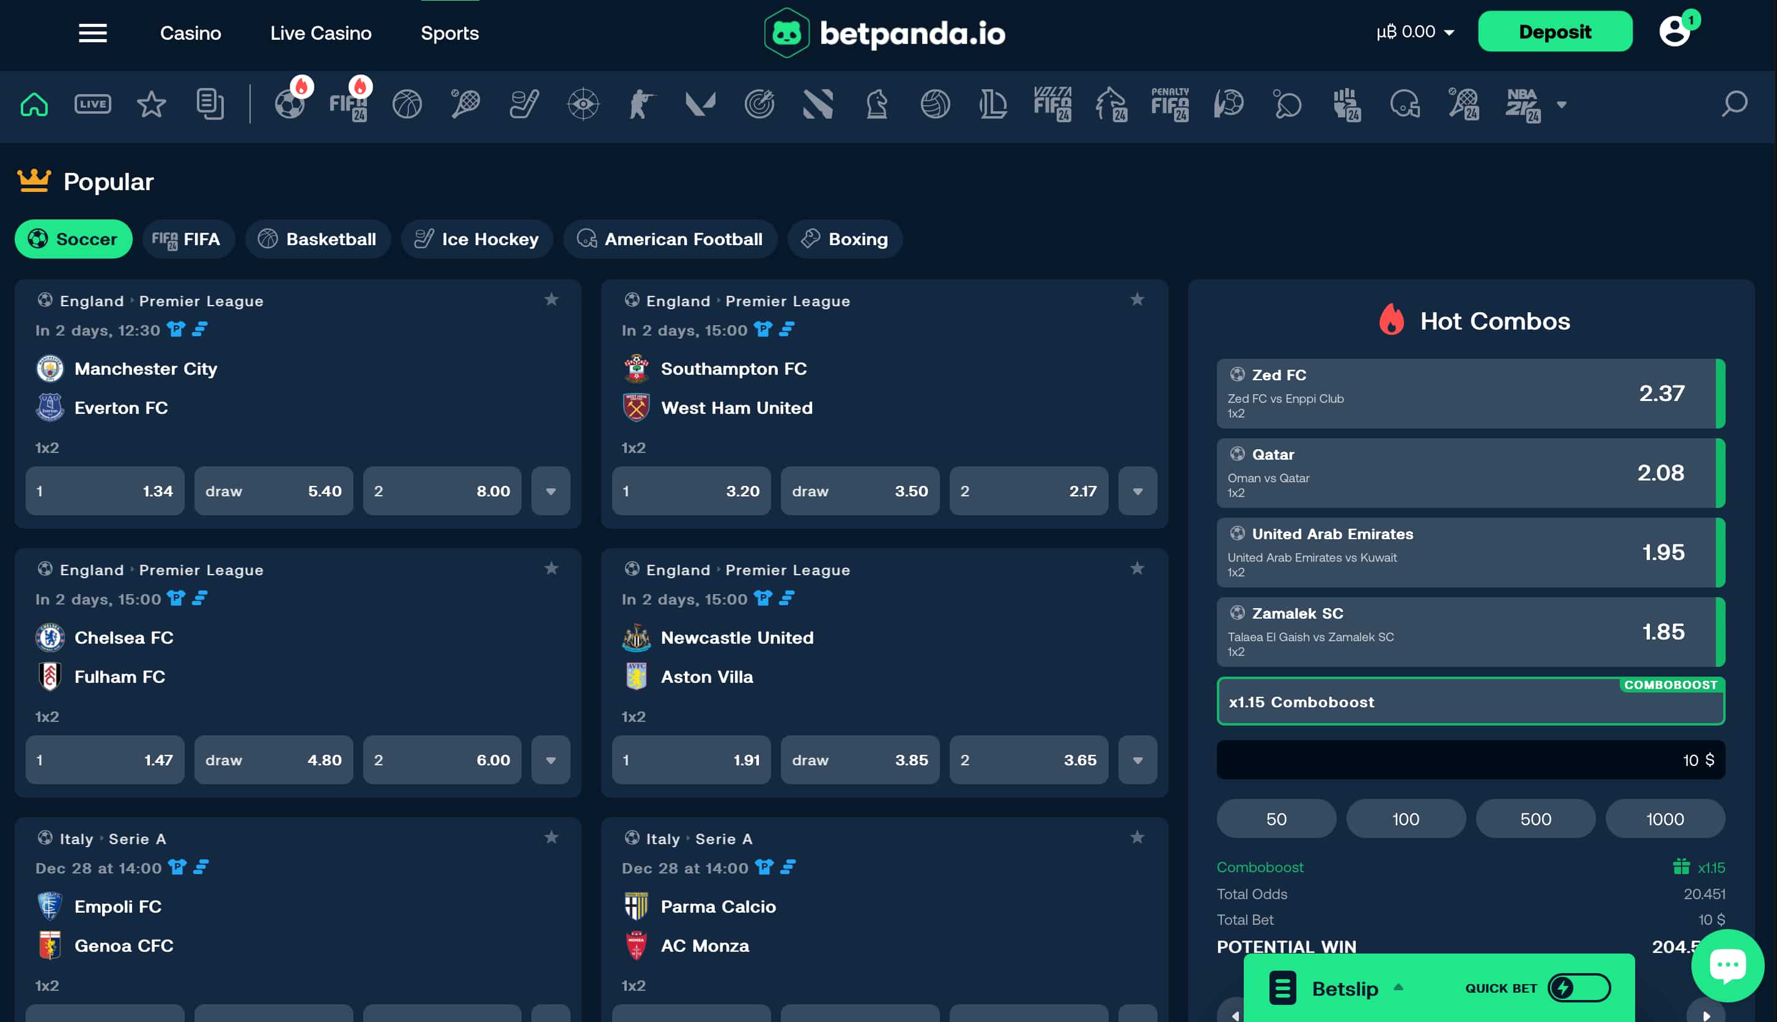Select the 500 stake preset
1777x1022 pixels.
coord(1535,818)
